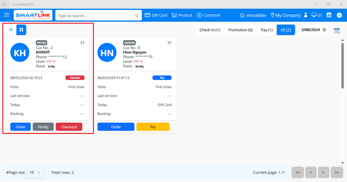The image size is (347, 182).
Task: Open the 3/08/2024 date picker
Action: pyautogui.click(x=313, y=30)
